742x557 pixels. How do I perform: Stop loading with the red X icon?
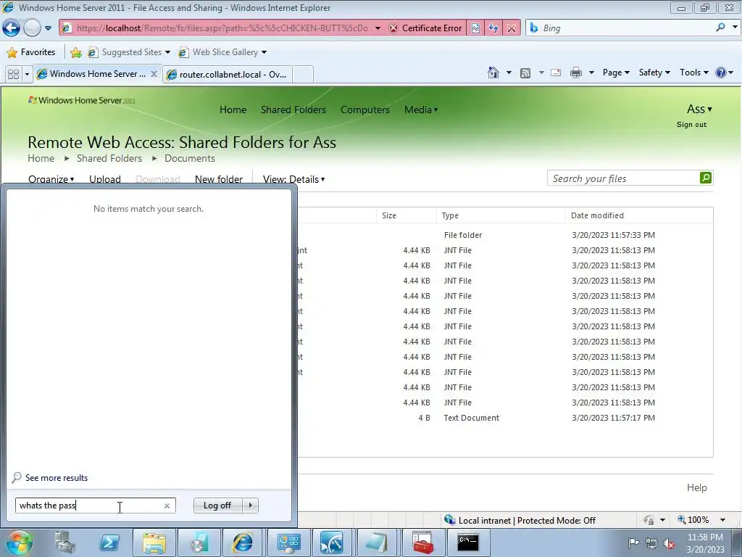click(512, 28)
